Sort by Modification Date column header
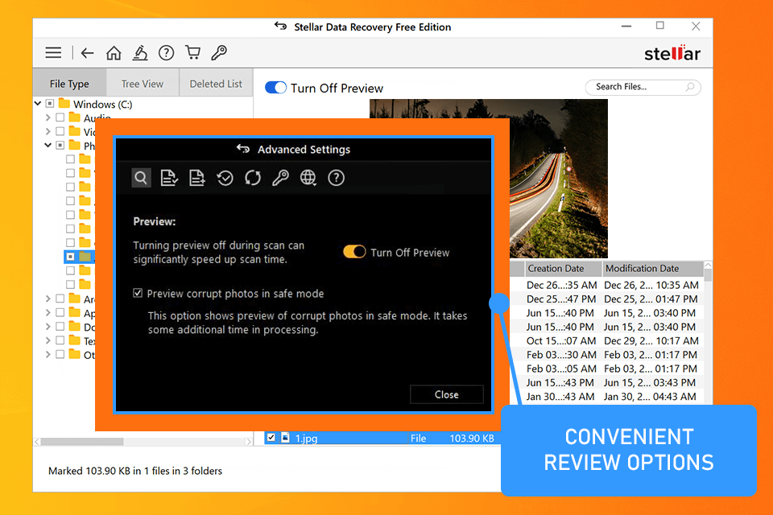This screenshot has height=515, width=773. tap(653, 269)
